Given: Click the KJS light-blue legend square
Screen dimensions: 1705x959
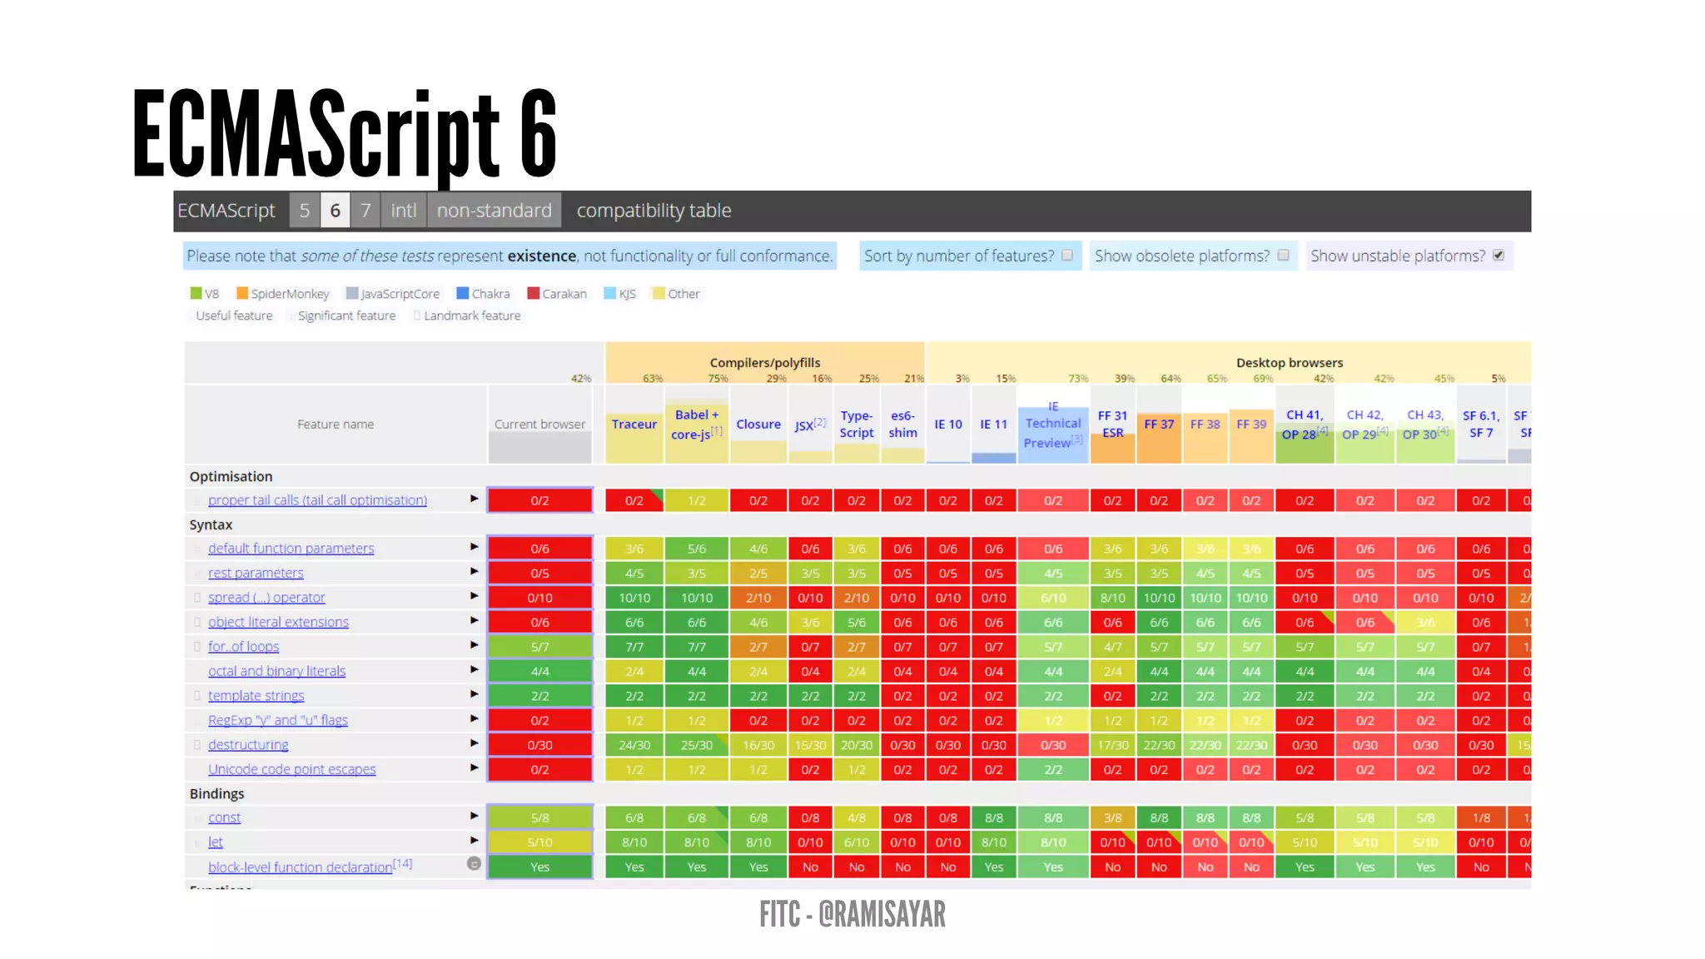Looking at the screenshot, I should click(x=609, y=293).
